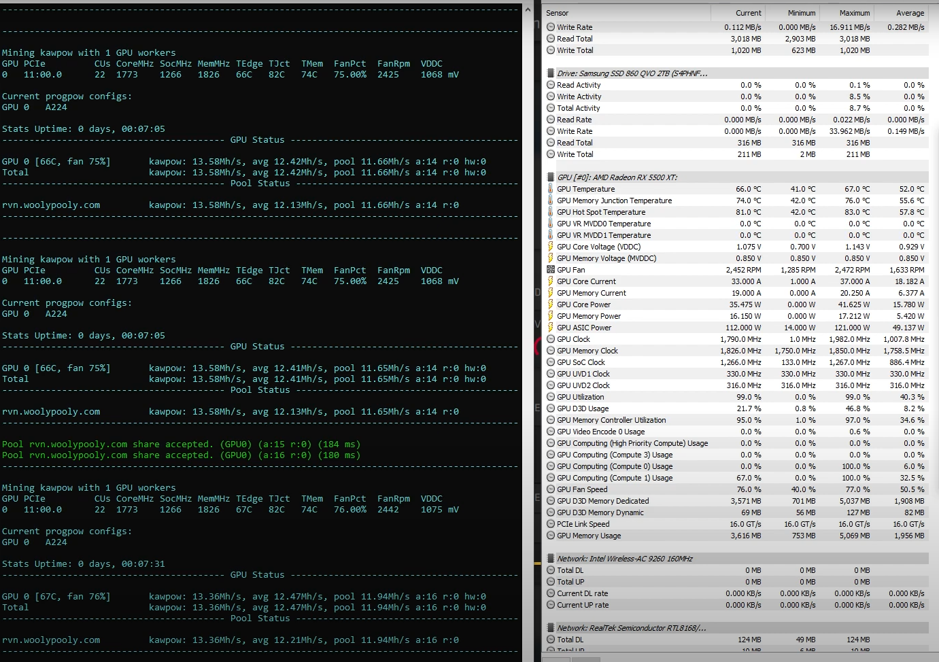This screenshot has width=939, height=662.
Task: Select the Total UP row under Intel Wireless
Action: point(736,582)
